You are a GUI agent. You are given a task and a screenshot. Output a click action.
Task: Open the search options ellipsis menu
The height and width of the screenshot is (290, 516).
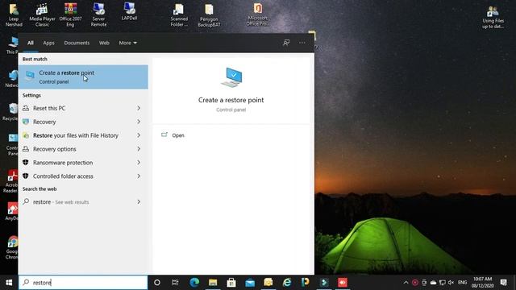302,43
